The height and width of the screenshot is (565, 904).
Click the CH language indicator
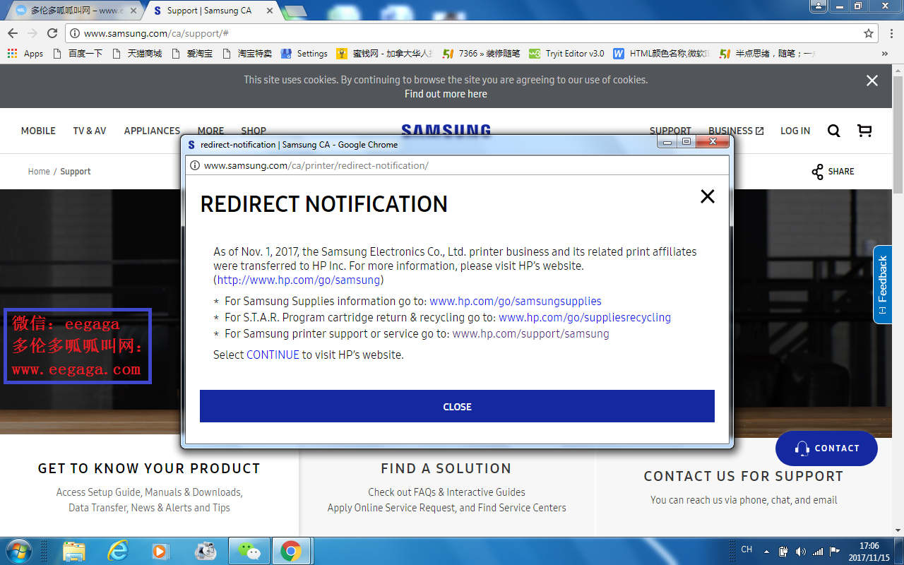[x=747, y=549]
